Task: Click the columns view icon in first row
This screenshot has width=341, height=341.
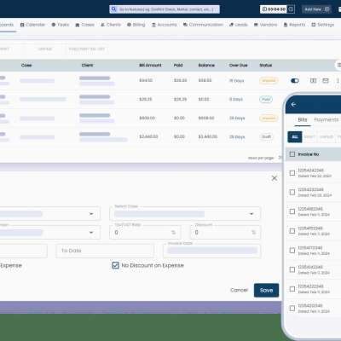Action: [x=313, y=81]
